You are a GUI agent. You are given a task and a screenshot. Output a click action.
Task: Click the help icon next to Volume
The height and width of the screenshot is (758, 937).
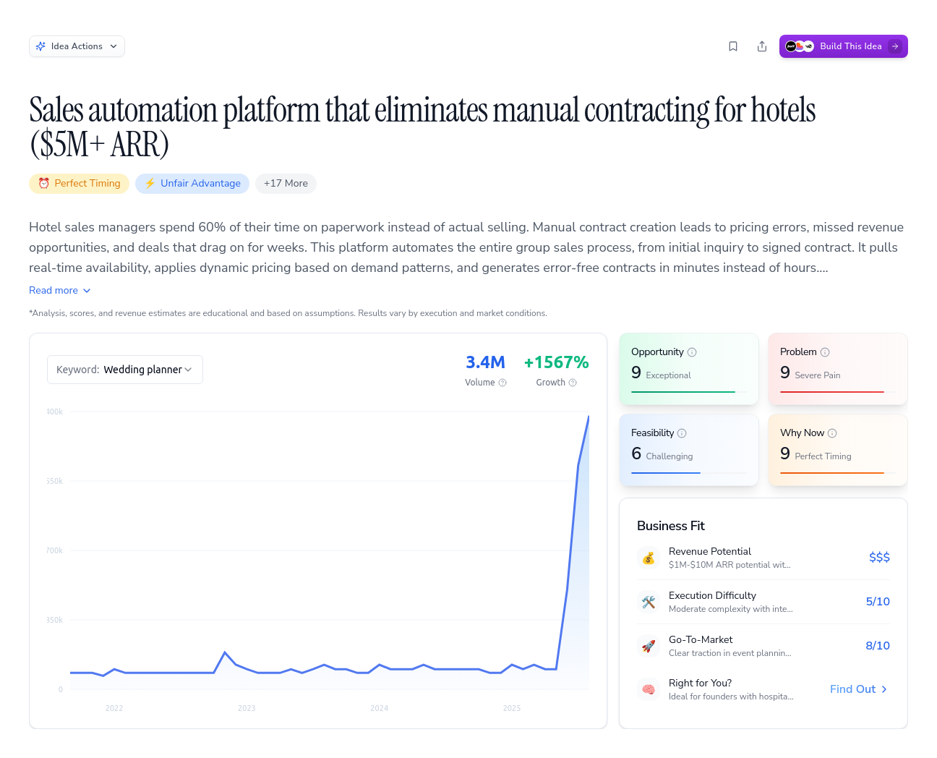502,383
